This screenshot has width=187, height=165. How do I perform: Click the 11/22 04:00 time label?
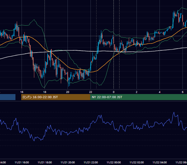[x=160, y=162]
